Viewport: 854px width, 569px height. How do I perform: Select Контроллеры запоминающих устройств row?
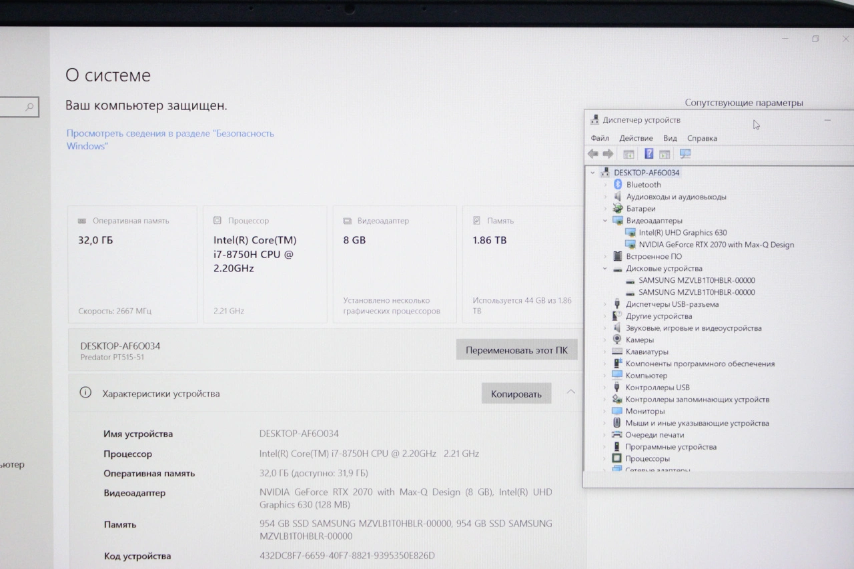697,400
